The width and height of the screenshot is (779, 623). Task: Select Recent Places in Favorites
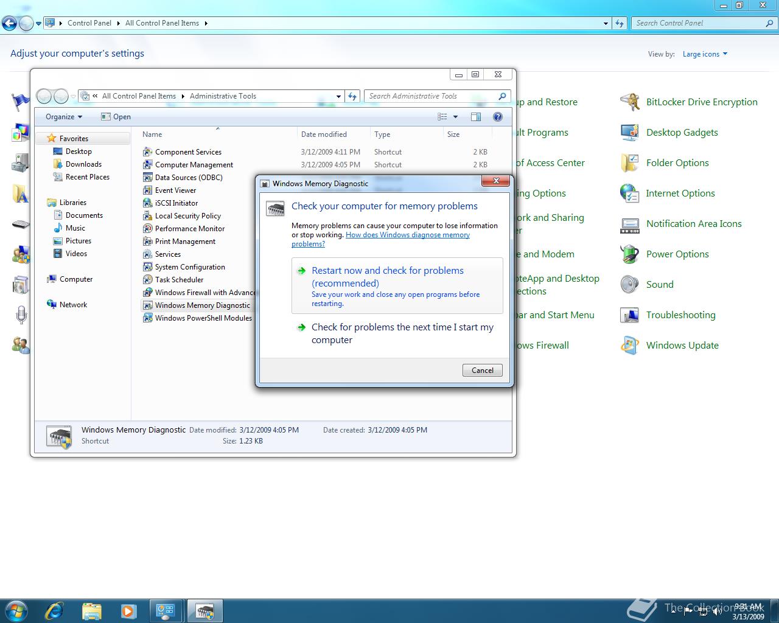coord(88,177)
